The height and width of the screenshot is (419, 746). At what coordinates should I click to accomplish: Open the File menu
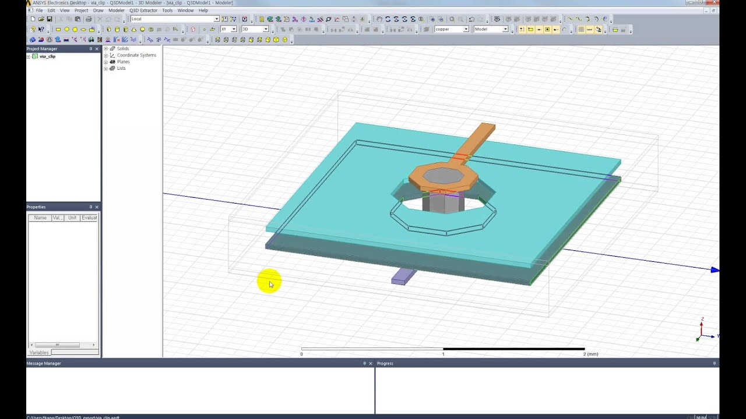tap(39, 10)
